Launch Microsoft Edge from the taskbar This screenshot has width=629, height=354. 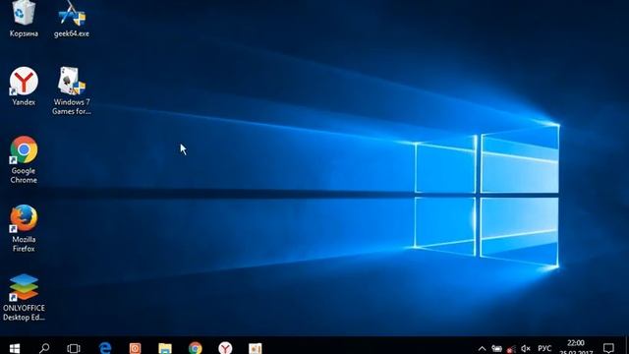tap(105, 347)
